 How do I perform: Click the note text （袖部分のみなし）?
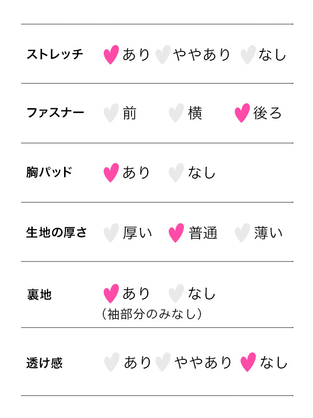[x=152, y=314]
